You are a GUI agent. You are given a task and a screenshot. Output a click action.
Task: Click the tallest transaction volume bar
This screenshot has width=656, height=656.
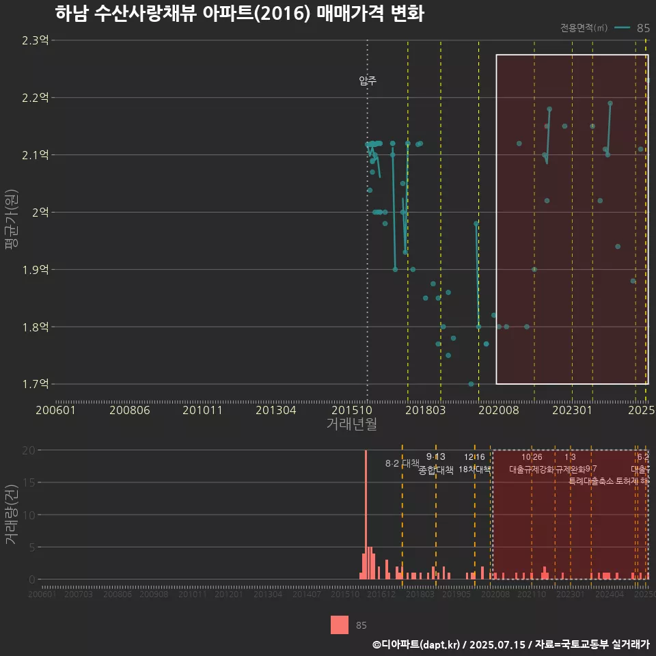tap(366, 515)
